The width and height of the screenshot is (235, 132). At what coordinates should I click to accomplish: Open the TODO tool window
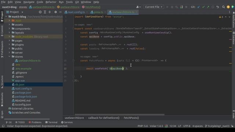point(20,122)
